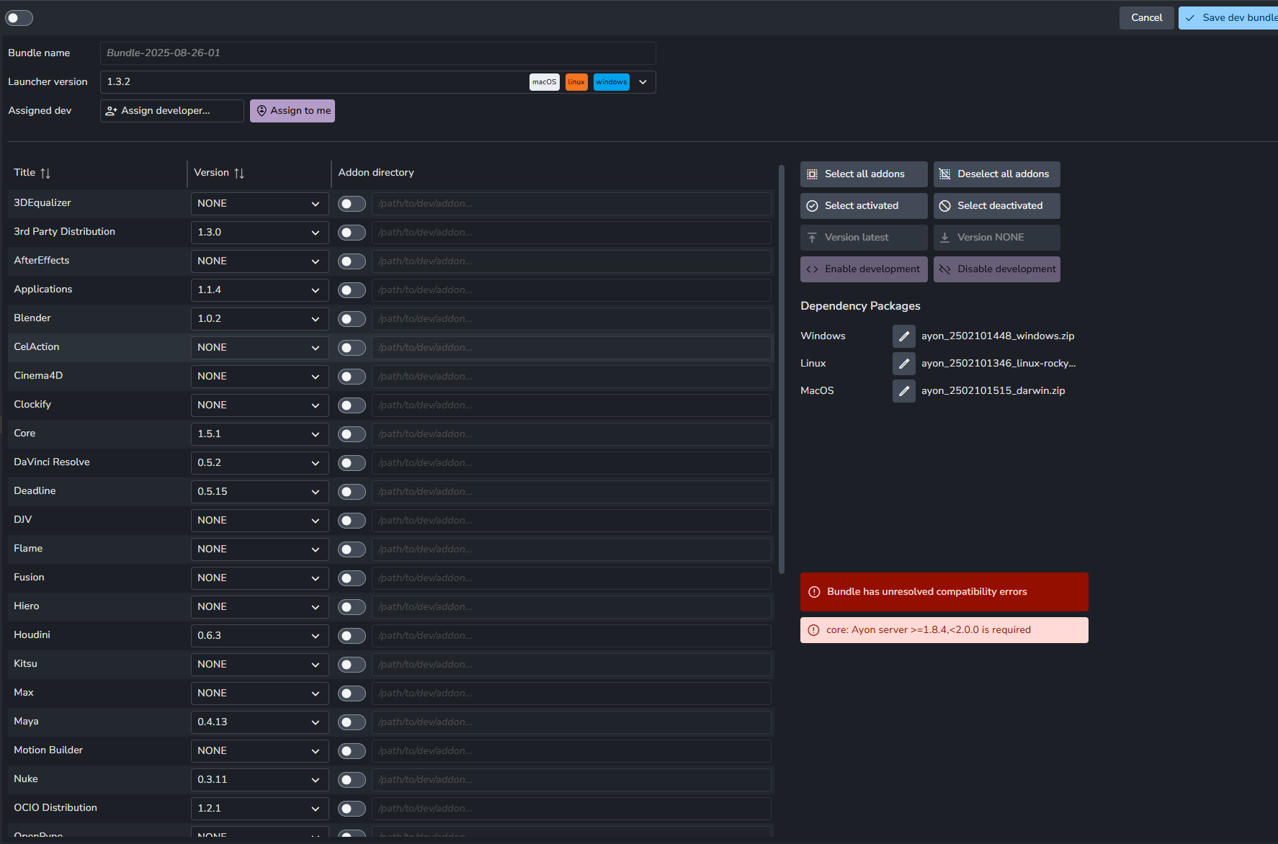Click the pencil icon for Windows dependency package
Screen dimensions: 1278x844
[903, 336]
